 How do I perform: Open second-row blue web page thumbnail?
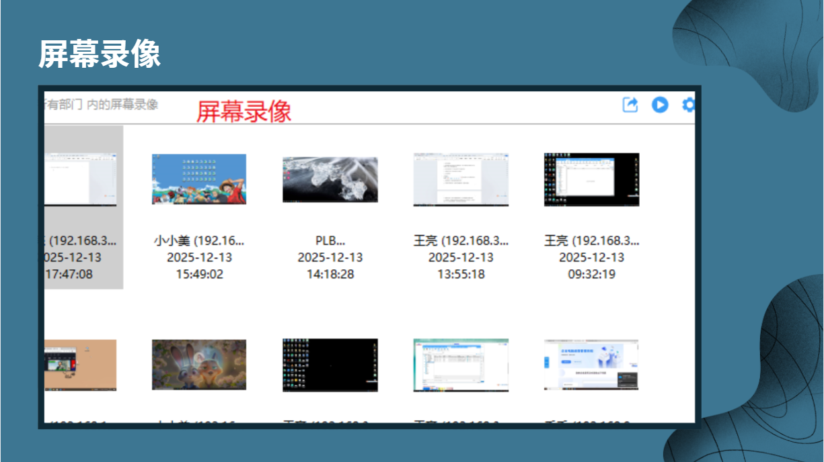click(591, 365)
